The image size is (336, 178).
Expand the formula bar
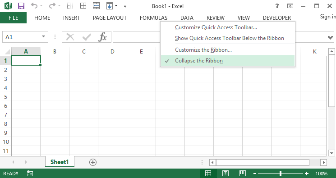330,38
